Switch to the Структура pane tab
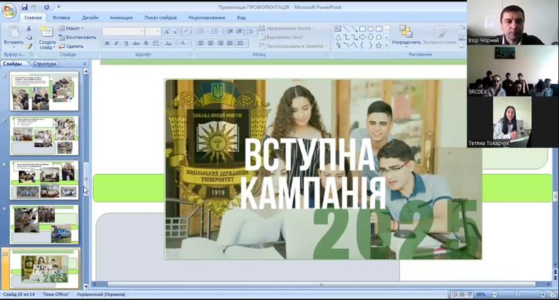559x300 pixels. click(x=44, y=63)
